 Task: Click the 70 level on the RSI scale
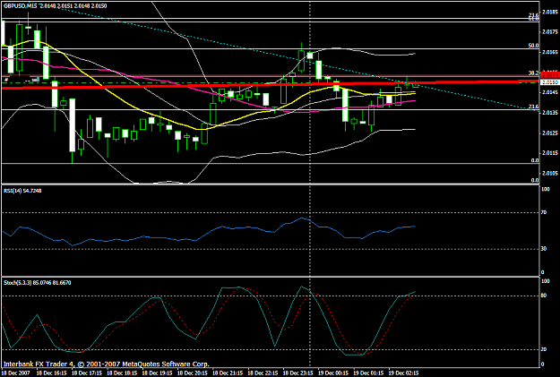click(544, 212)
